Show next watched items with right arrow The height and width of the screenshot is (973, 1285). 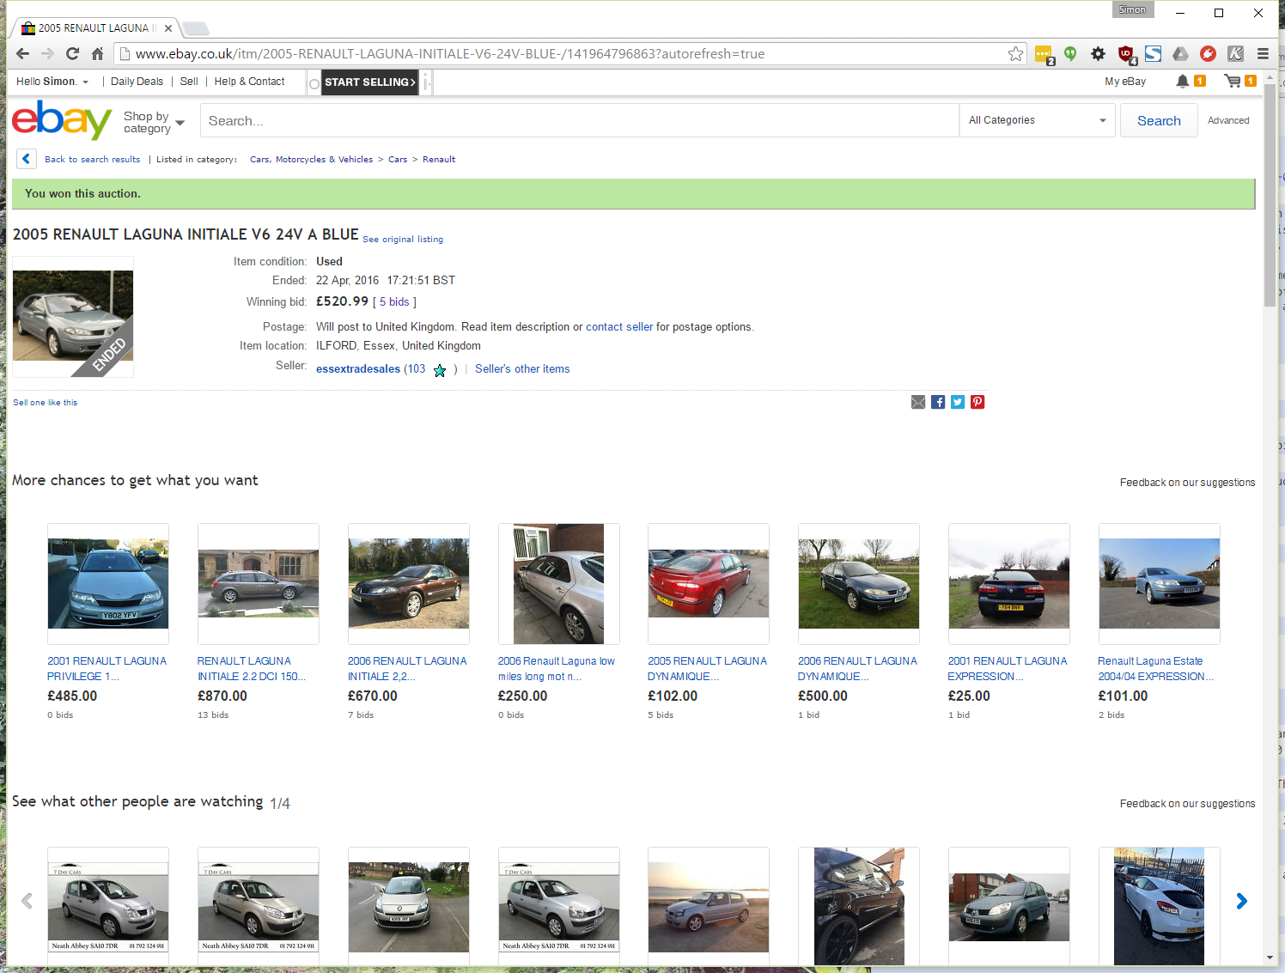coord(1241,901)
